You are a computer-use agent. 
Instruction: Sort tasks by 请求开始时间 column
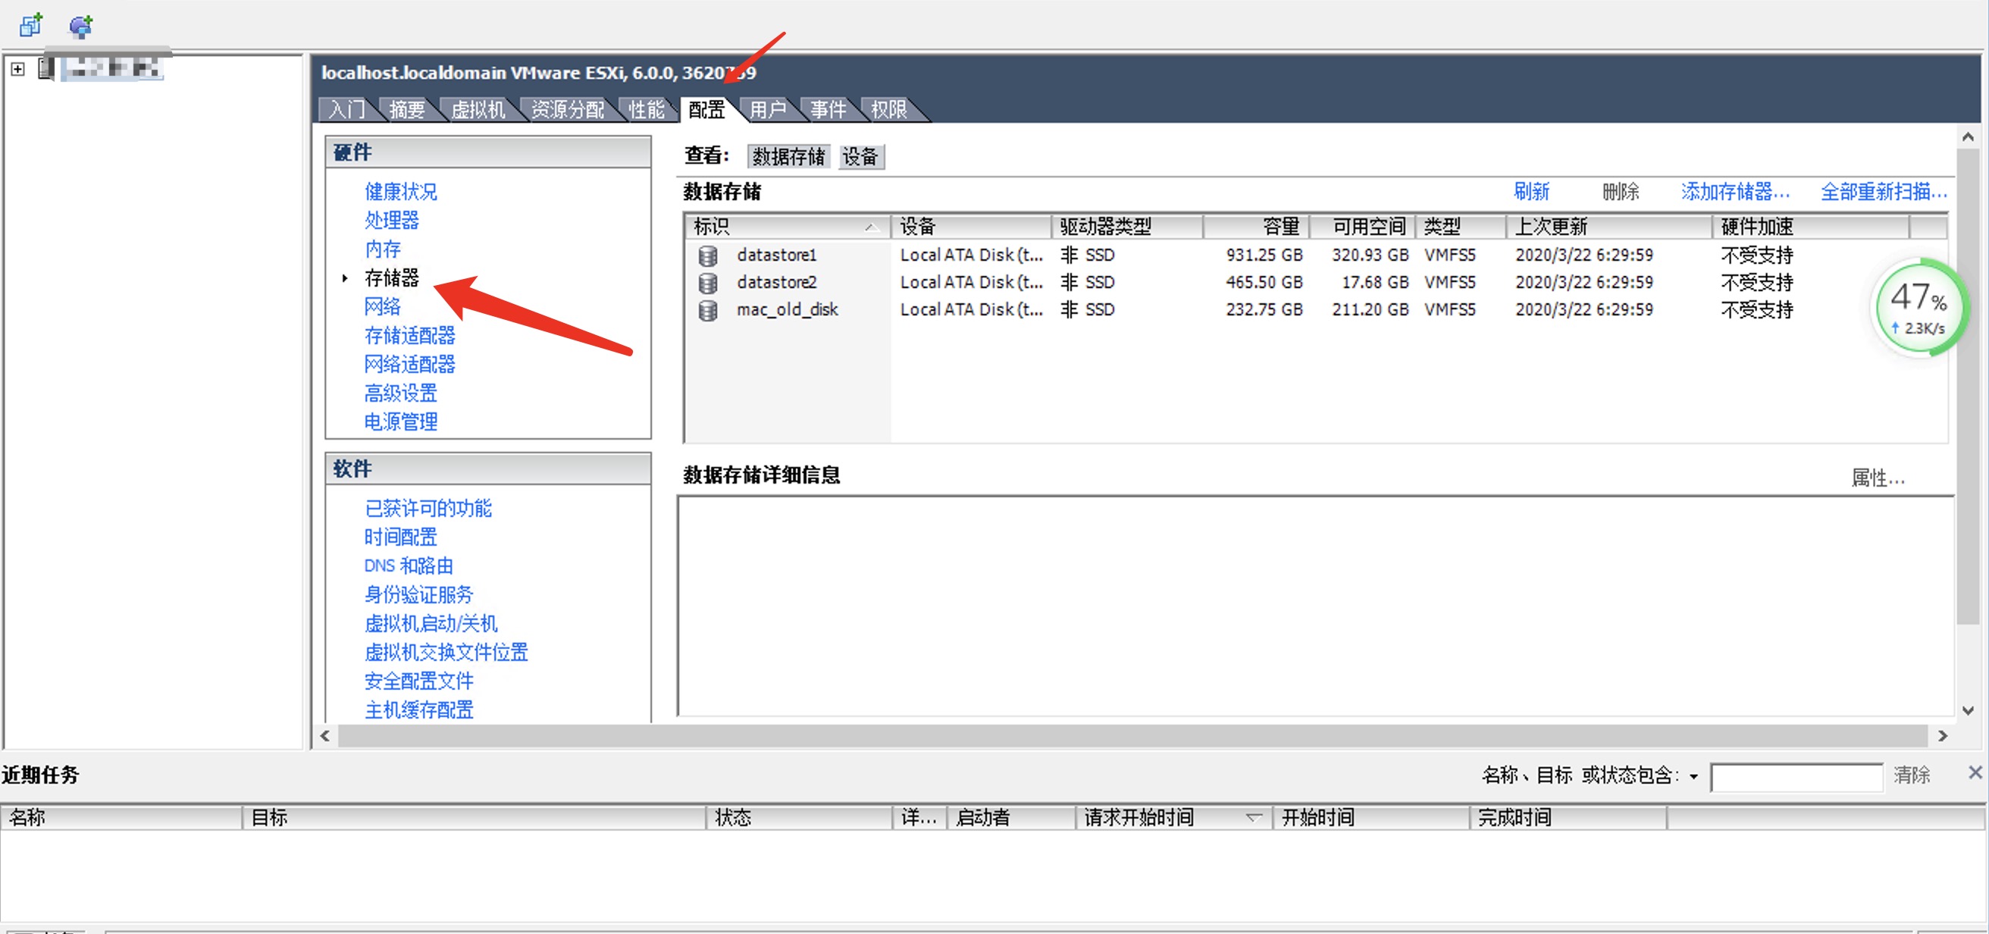click(x=1173, y=817)
